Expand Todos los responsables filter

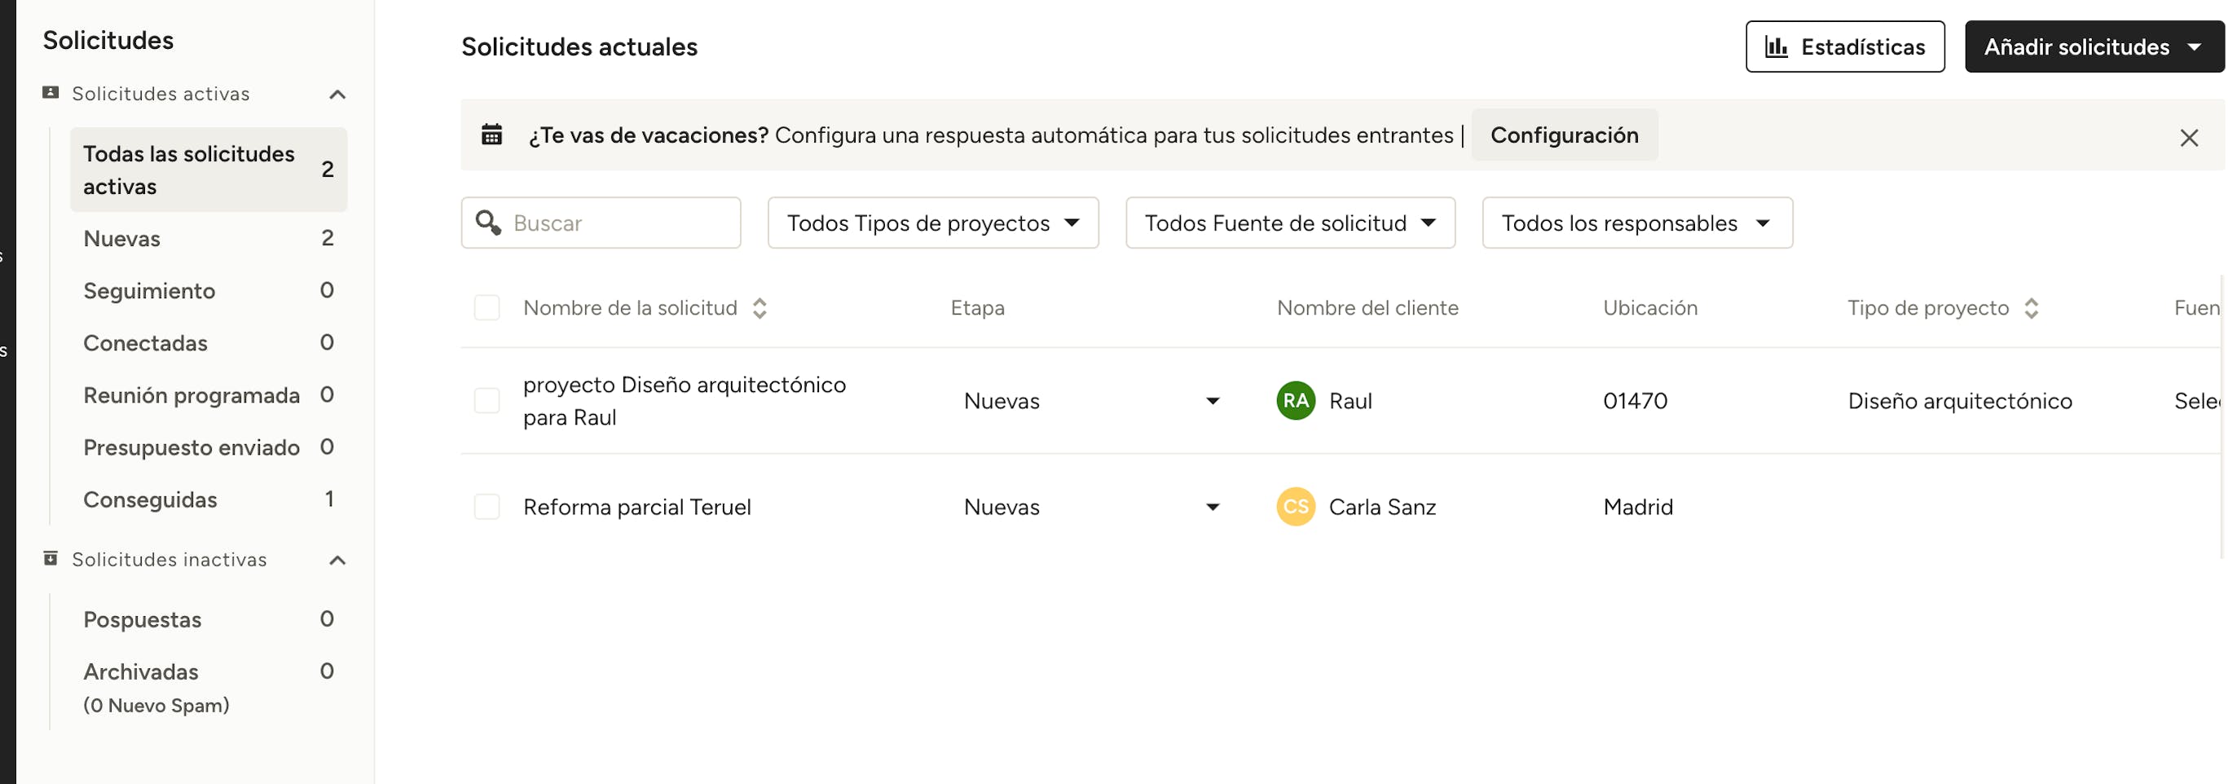1636,223
